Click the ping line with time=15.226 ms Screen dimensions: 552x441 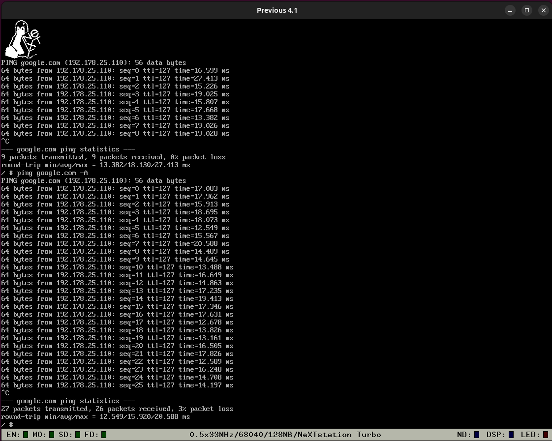pos(115,87)
